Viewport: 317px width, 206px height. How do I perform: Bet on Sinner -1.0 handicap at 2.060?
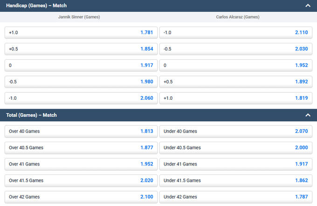point(81,98)
